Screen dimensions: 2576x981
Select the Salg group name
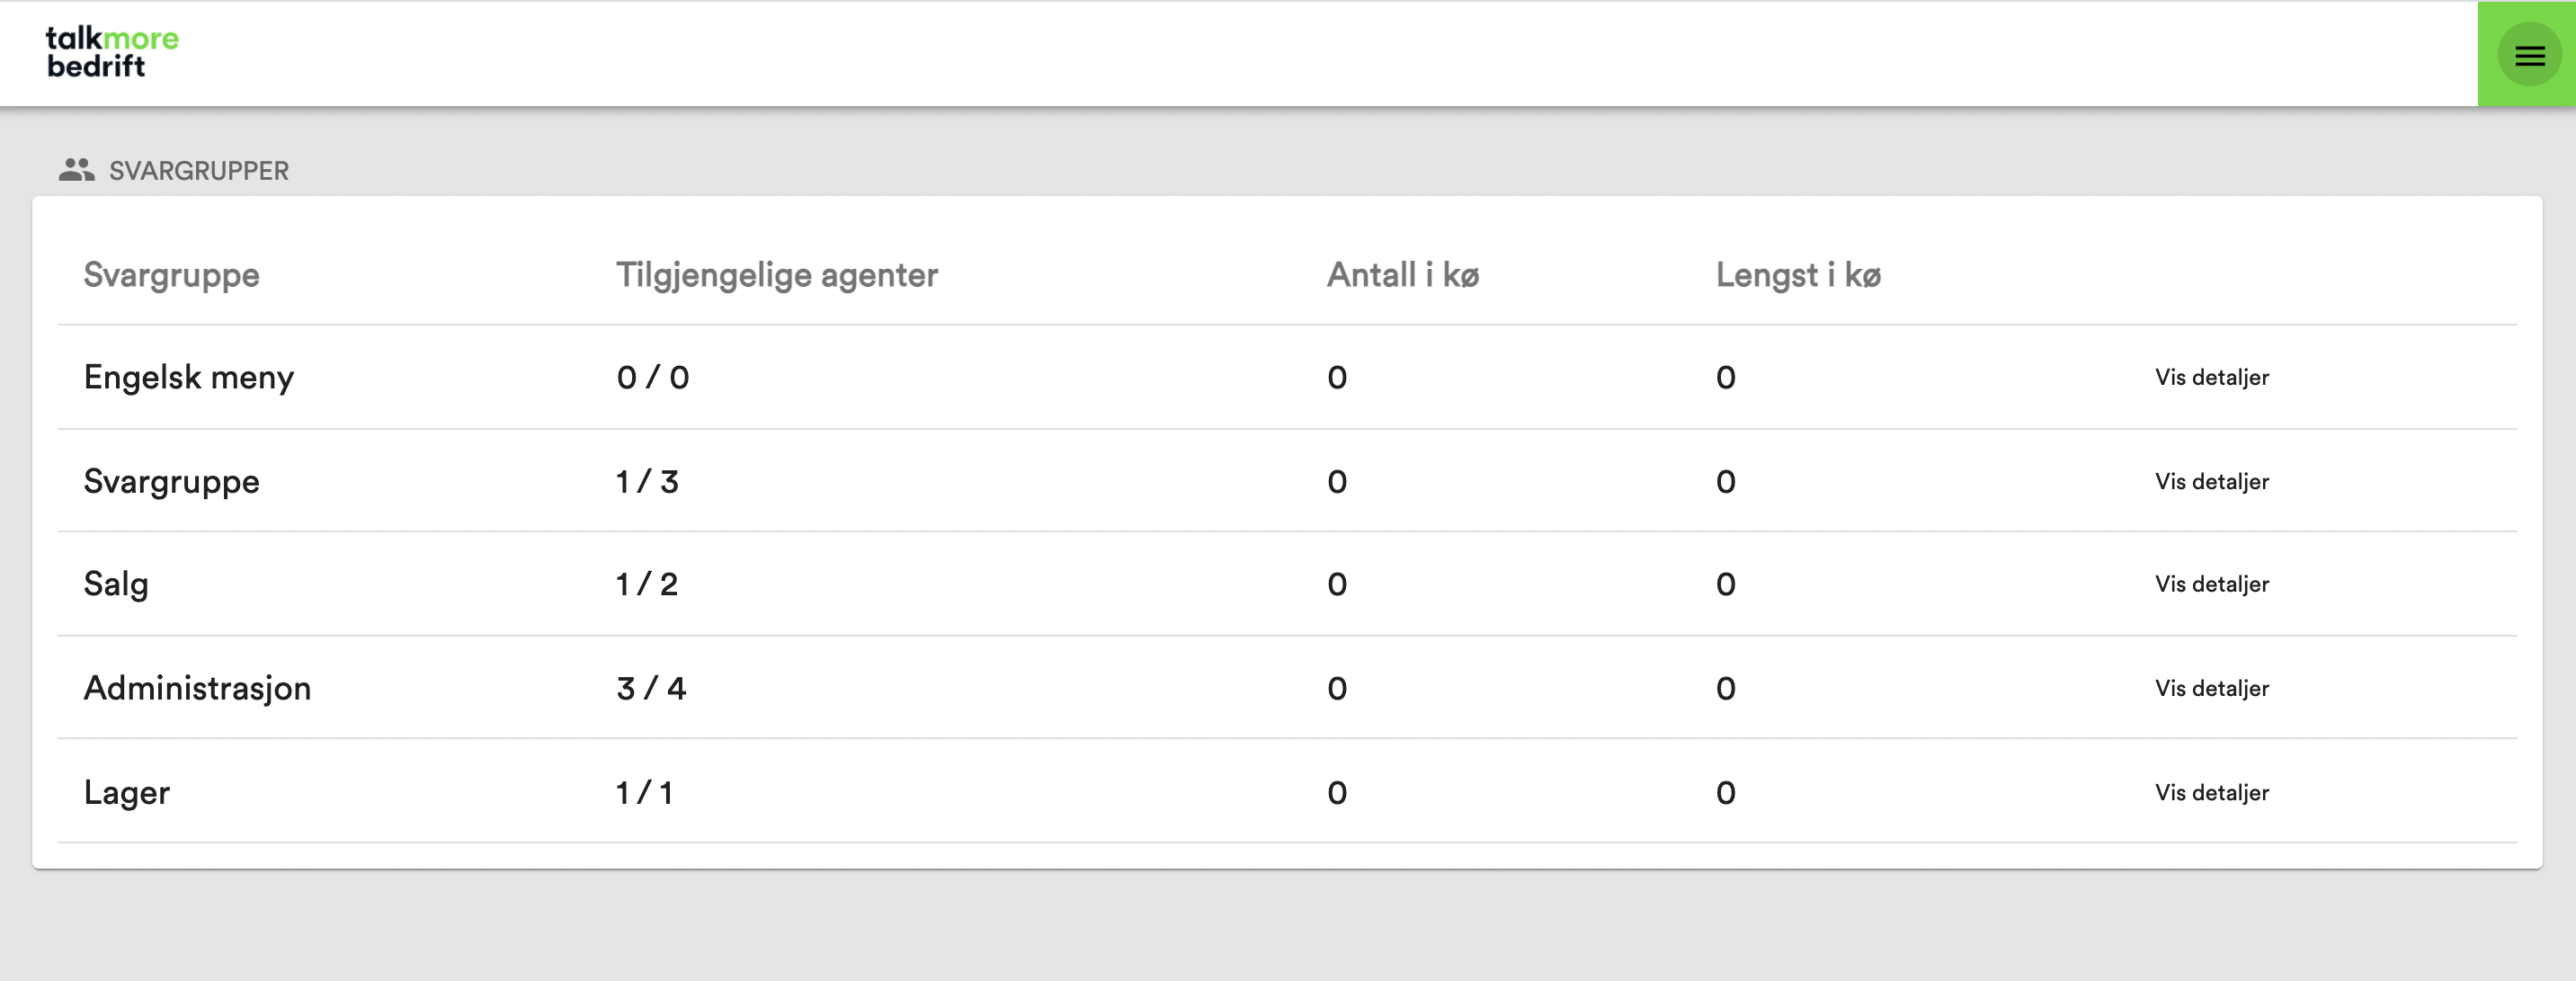(116, 584)
